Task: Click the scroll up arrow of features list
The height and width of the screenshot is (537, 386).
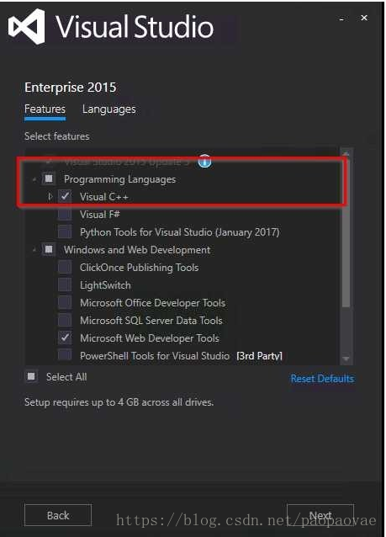Action: [x=346, y=154]
